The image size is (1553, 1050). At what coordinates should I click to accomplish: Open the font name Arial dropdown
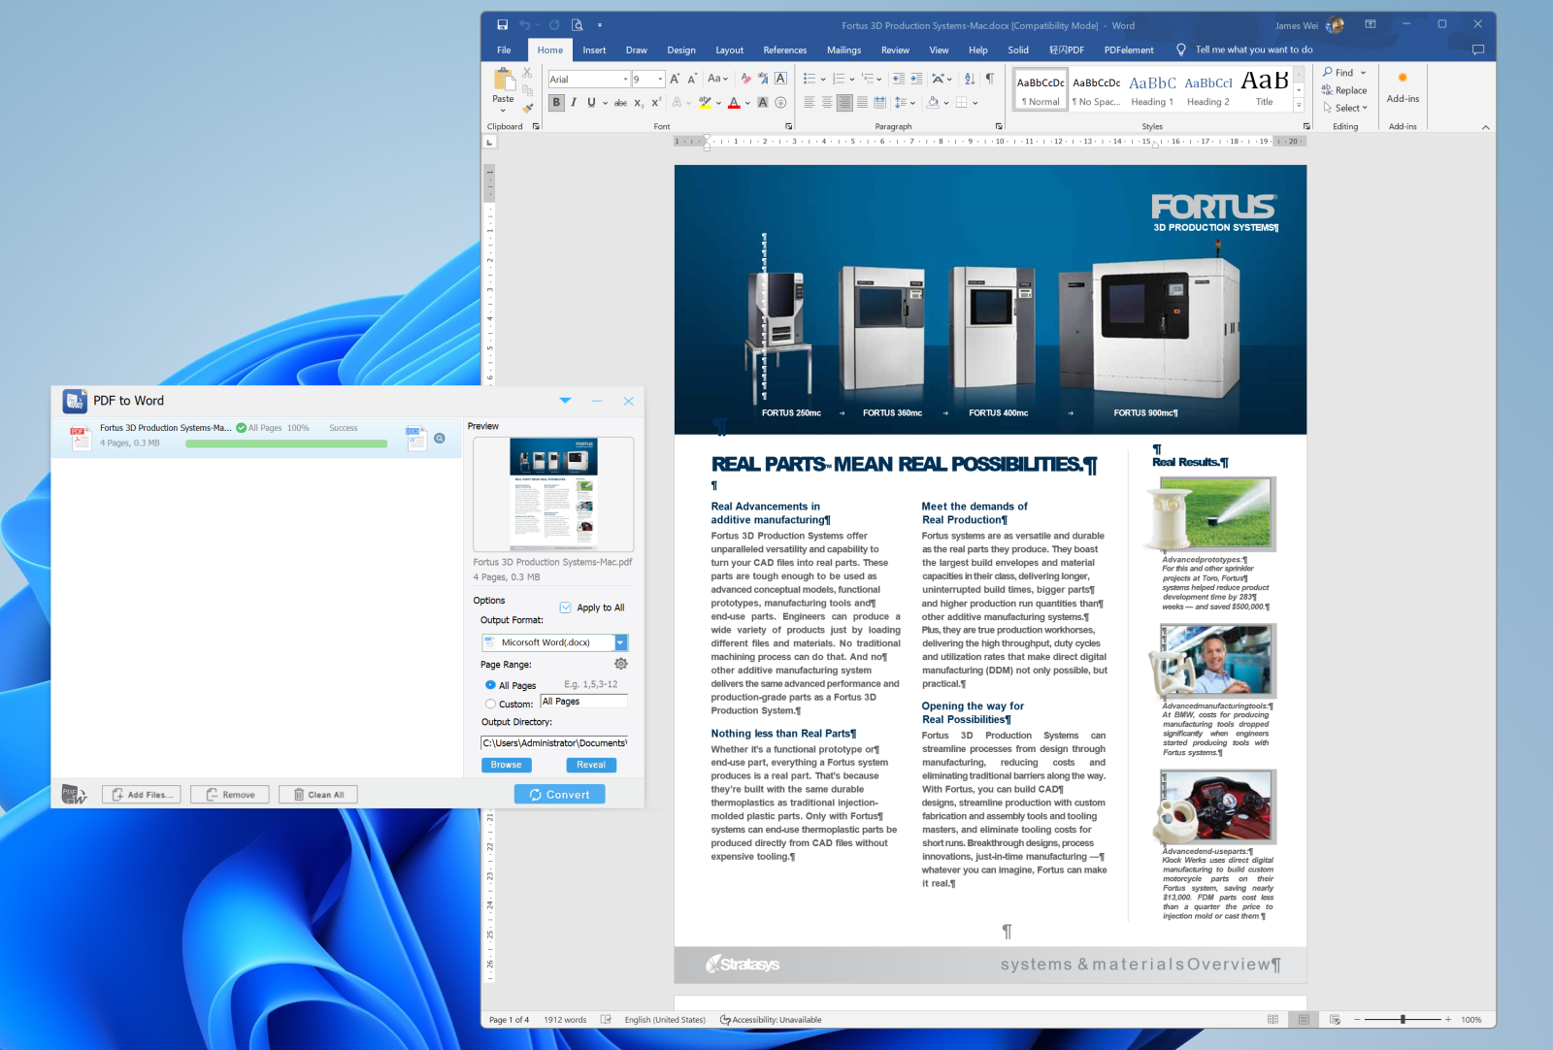tap(625, 79)
